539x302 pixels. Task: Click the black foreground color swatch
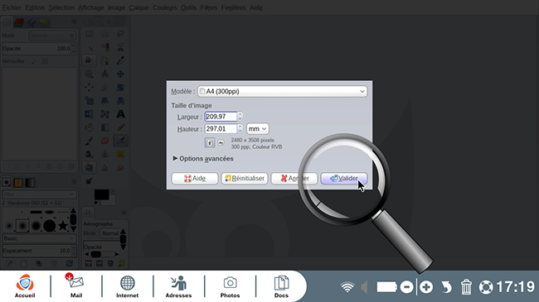[x=102, y=194]
